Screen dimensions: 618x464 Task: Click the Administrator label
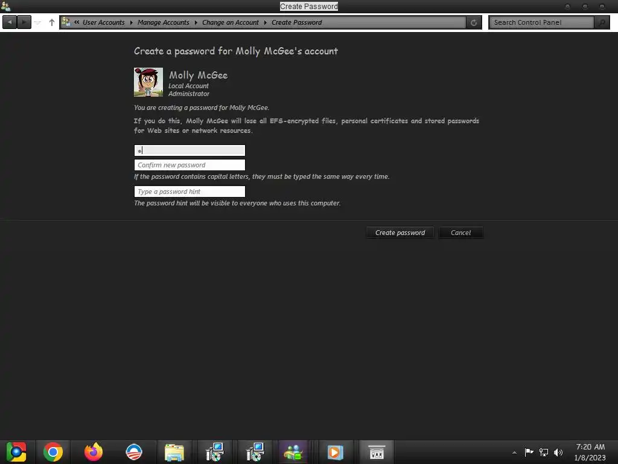[189, 94]
